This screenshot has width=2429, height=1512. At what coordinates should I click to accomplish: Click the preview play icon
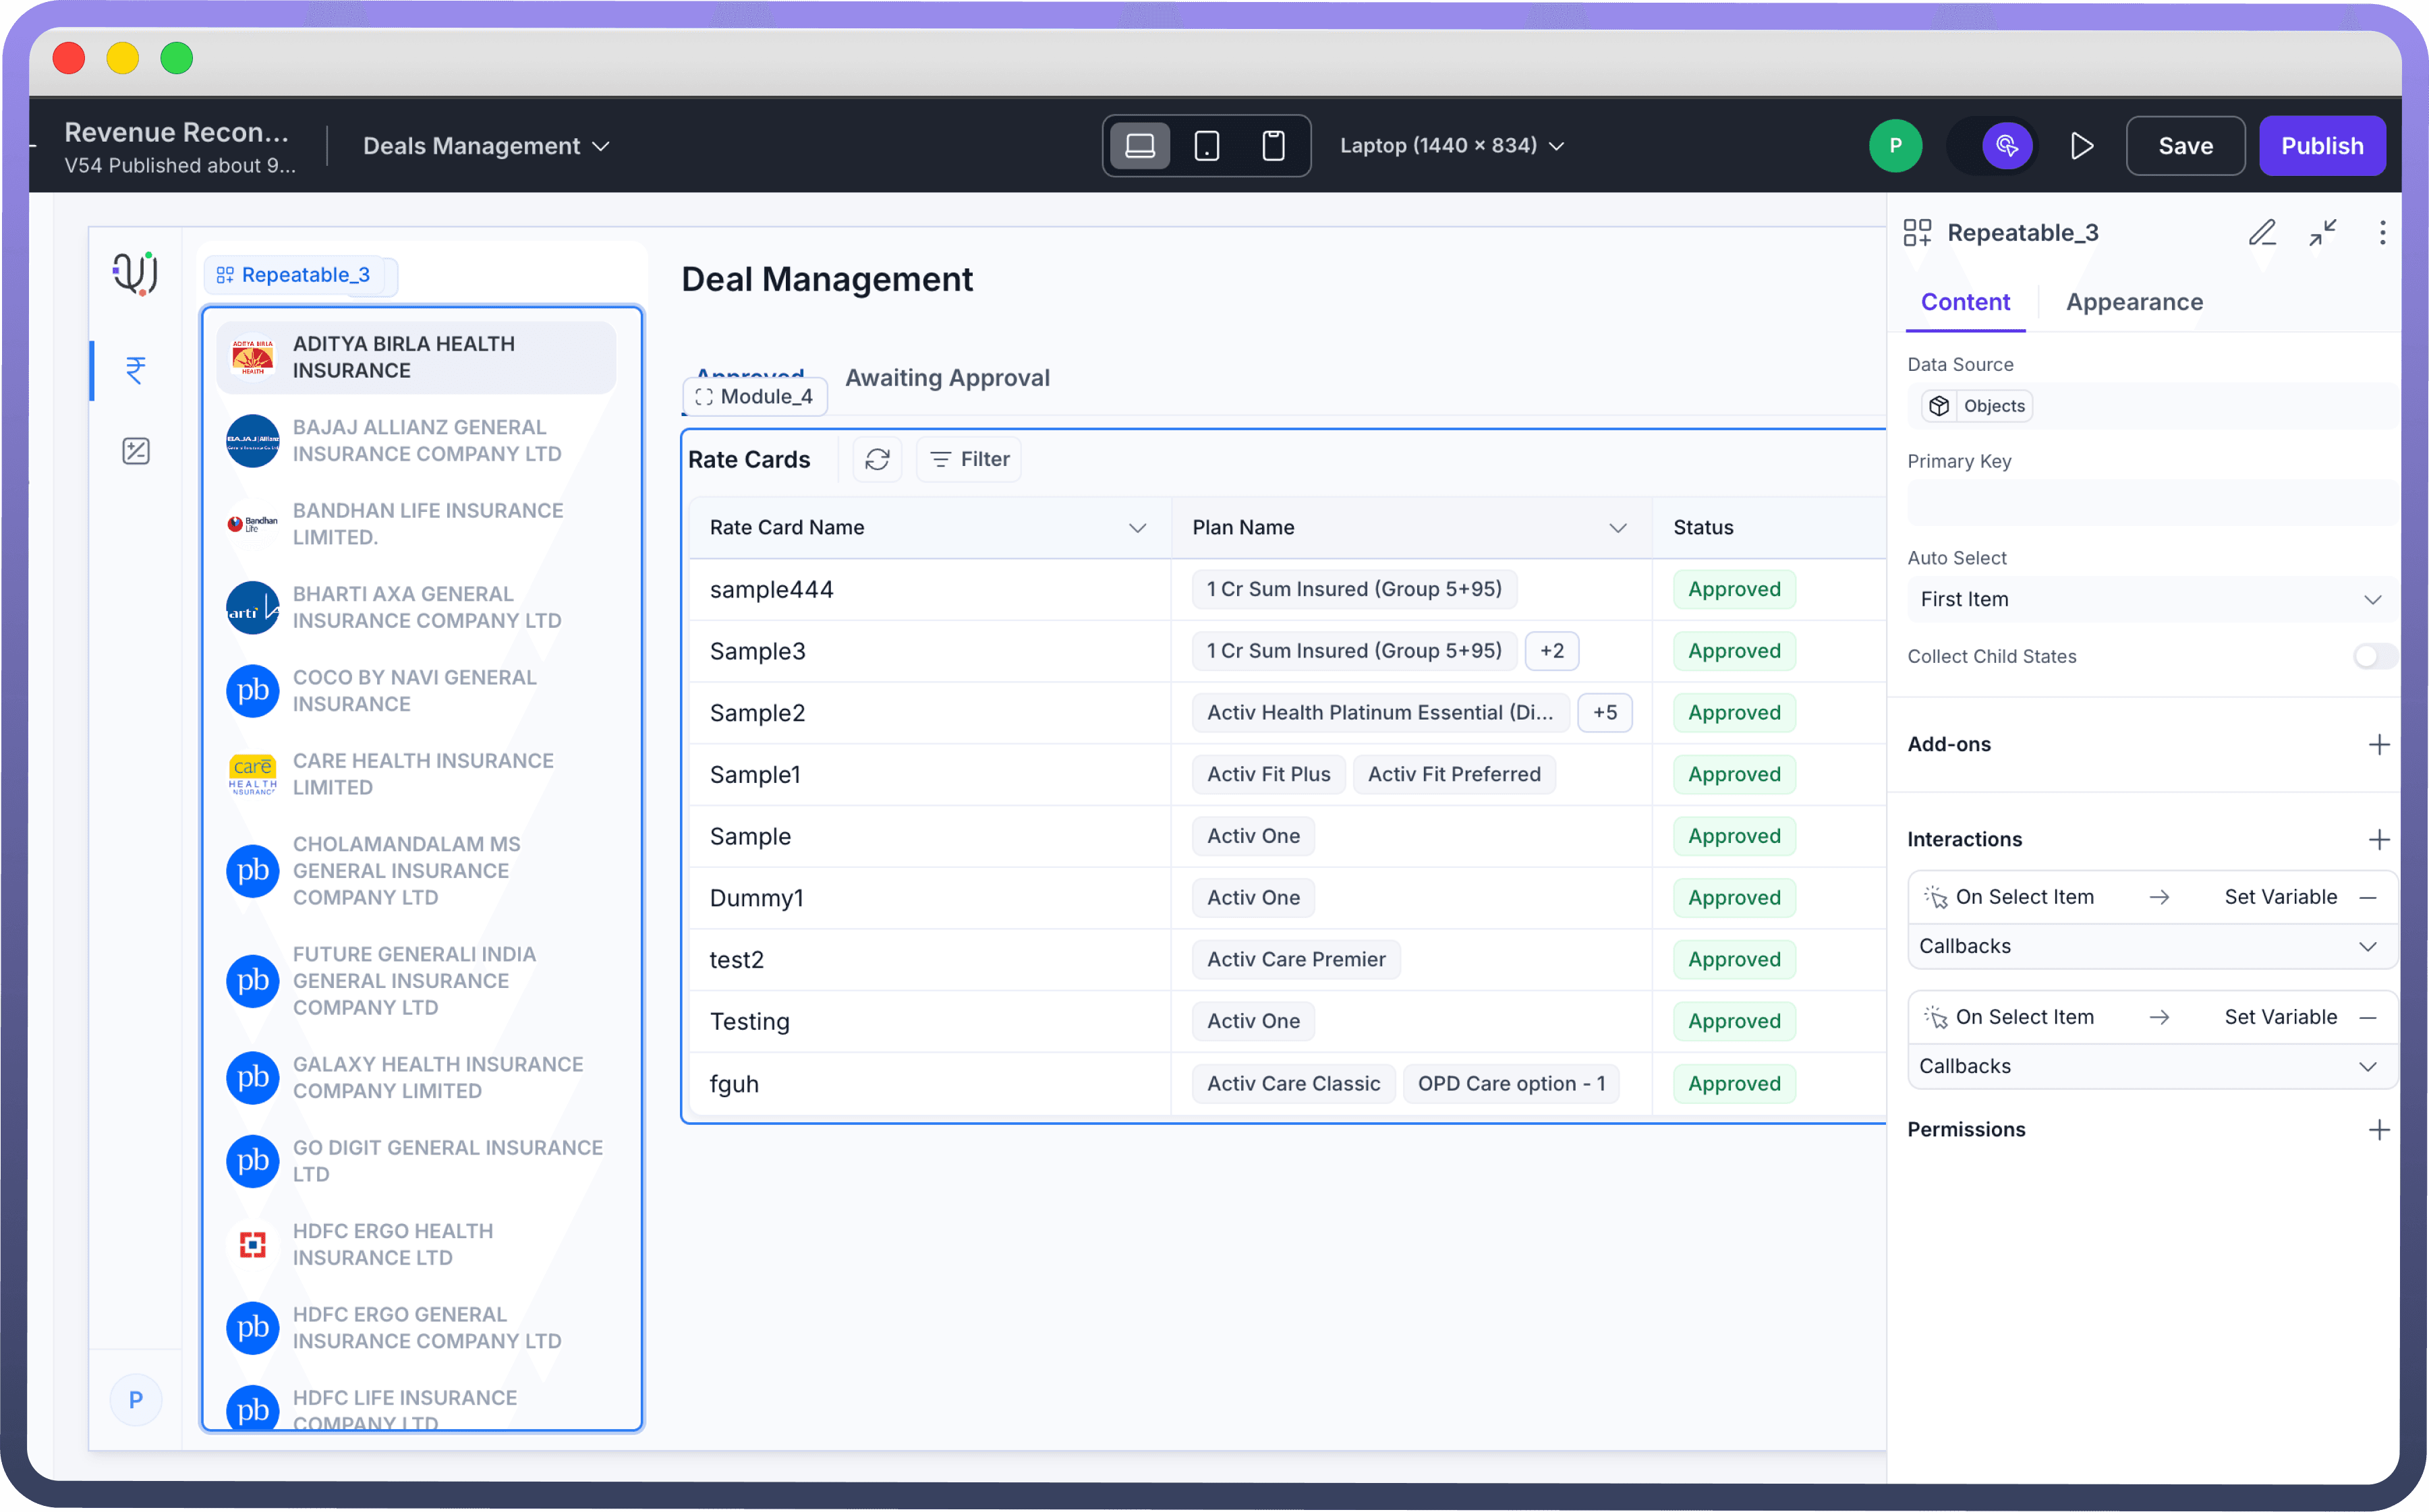[x=2082, y=146]
